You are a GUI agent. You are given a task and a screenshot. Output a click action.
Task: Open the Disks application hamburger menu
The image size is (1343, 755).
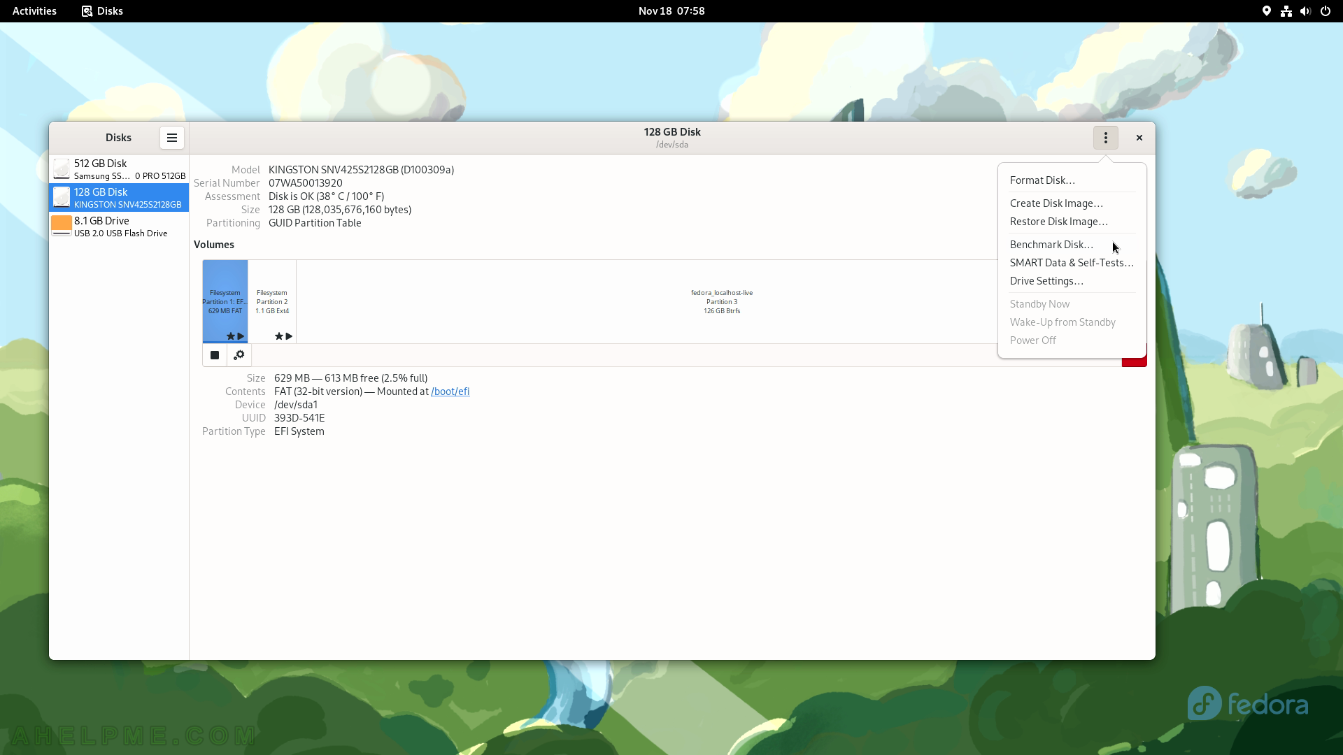pyautogui.click(x=172, y=138)
